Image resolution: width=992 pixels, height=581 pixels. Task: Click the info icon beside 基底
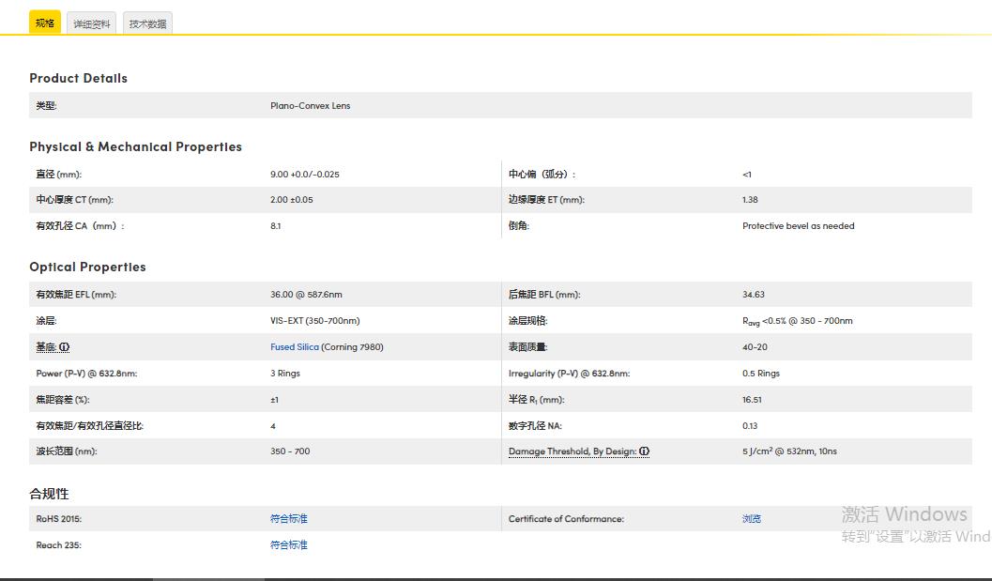pos(65,347)
